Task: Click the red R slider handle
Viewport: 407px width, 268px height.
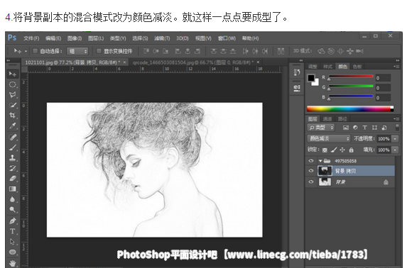Action: click(329, 79)
